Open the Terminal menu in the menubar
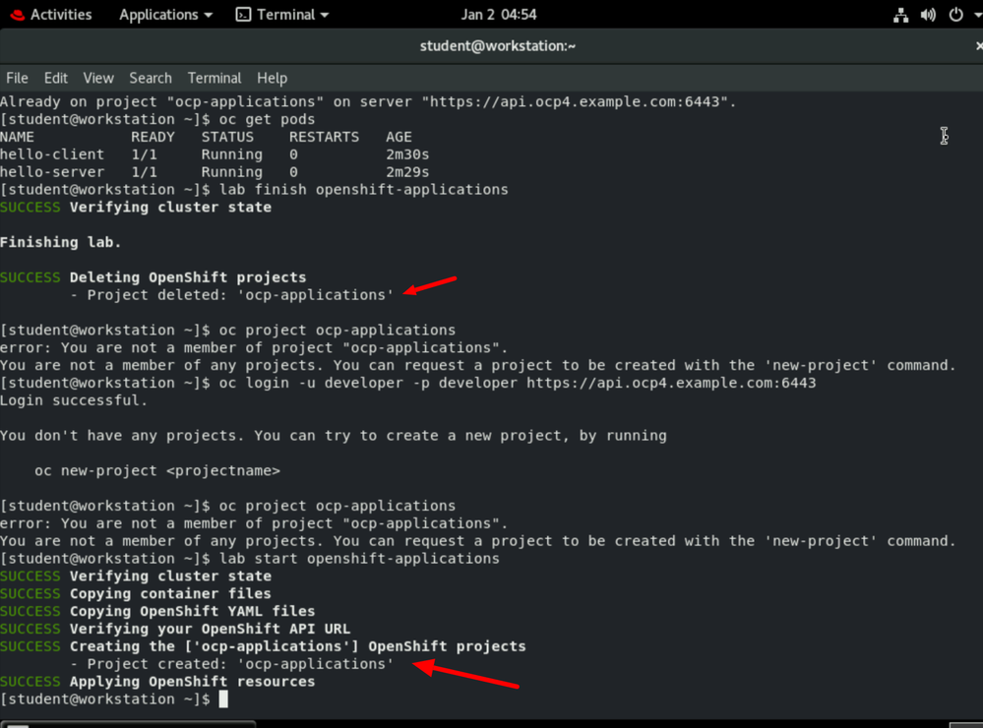 pos(215,78)
